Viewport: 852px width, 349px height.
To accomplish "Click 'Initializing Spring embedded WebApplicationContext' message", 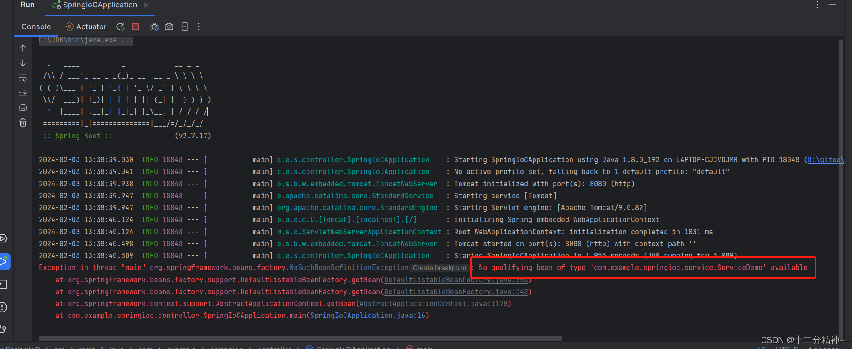I will 556,219.
